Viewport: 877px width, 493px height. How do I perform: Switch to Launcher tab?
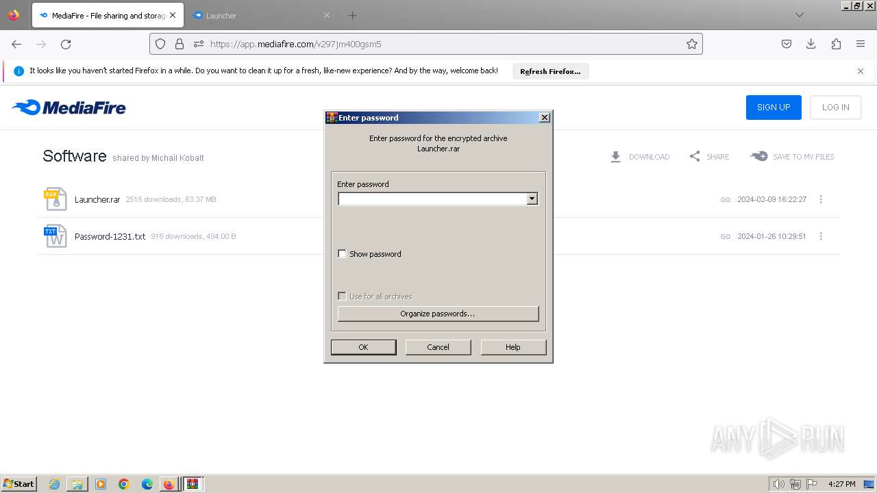(x=261, y=15)
